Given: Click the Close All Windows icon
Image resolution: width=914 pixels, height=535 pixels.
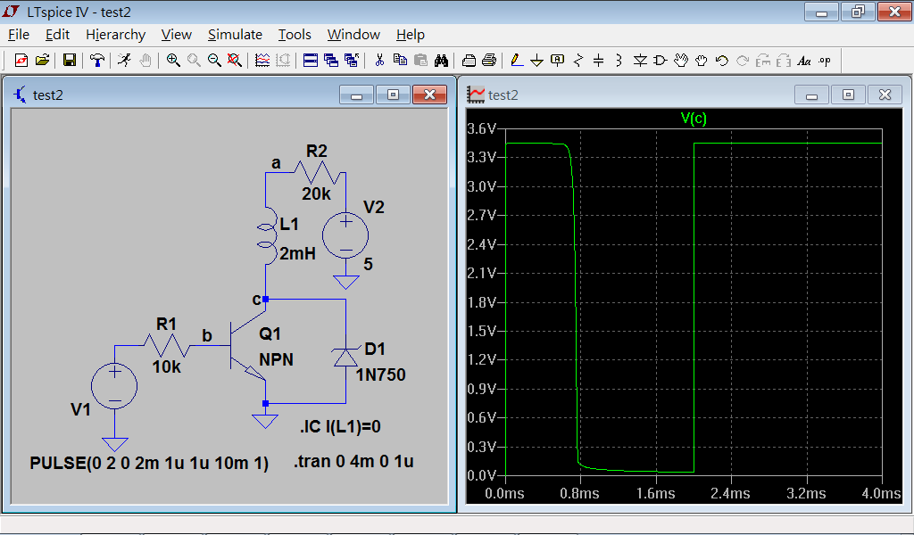Looking at the screenshot, I should [x=352, y=60].
